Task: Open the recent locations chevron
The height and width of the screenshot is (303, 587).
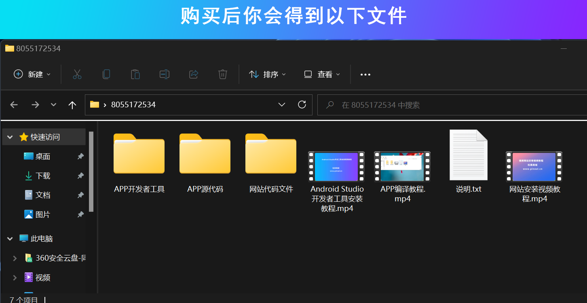Action: point(53,105)
